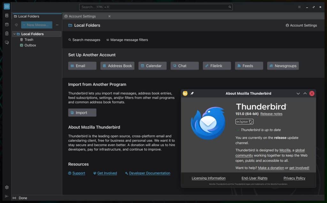Open the Get Involved link under Resources
This screenshot has height=203, width=327.
click(x=107, y=173)
